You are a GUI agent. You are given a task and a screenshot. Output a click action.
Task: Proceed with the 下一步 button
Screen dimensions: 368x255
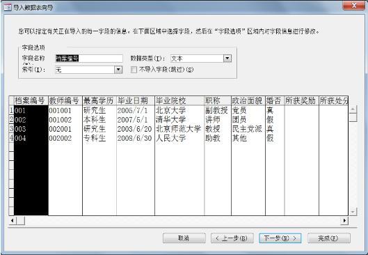pyautogui.click(x=280, y=238)
